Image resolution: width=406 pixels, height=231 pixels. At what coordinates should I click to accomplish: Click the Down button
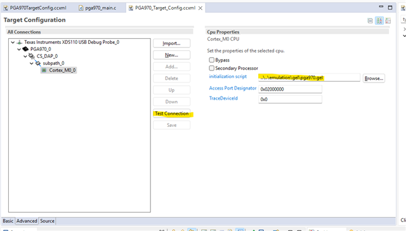coord(171,102)
